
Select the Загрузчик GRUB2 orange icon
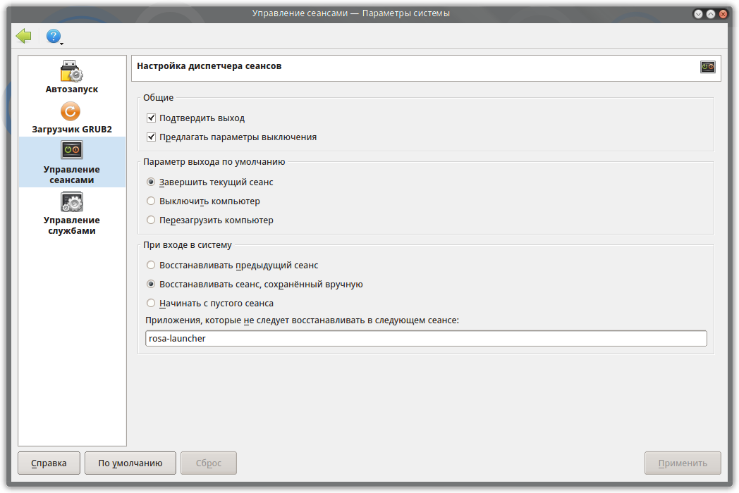(71, 112)
